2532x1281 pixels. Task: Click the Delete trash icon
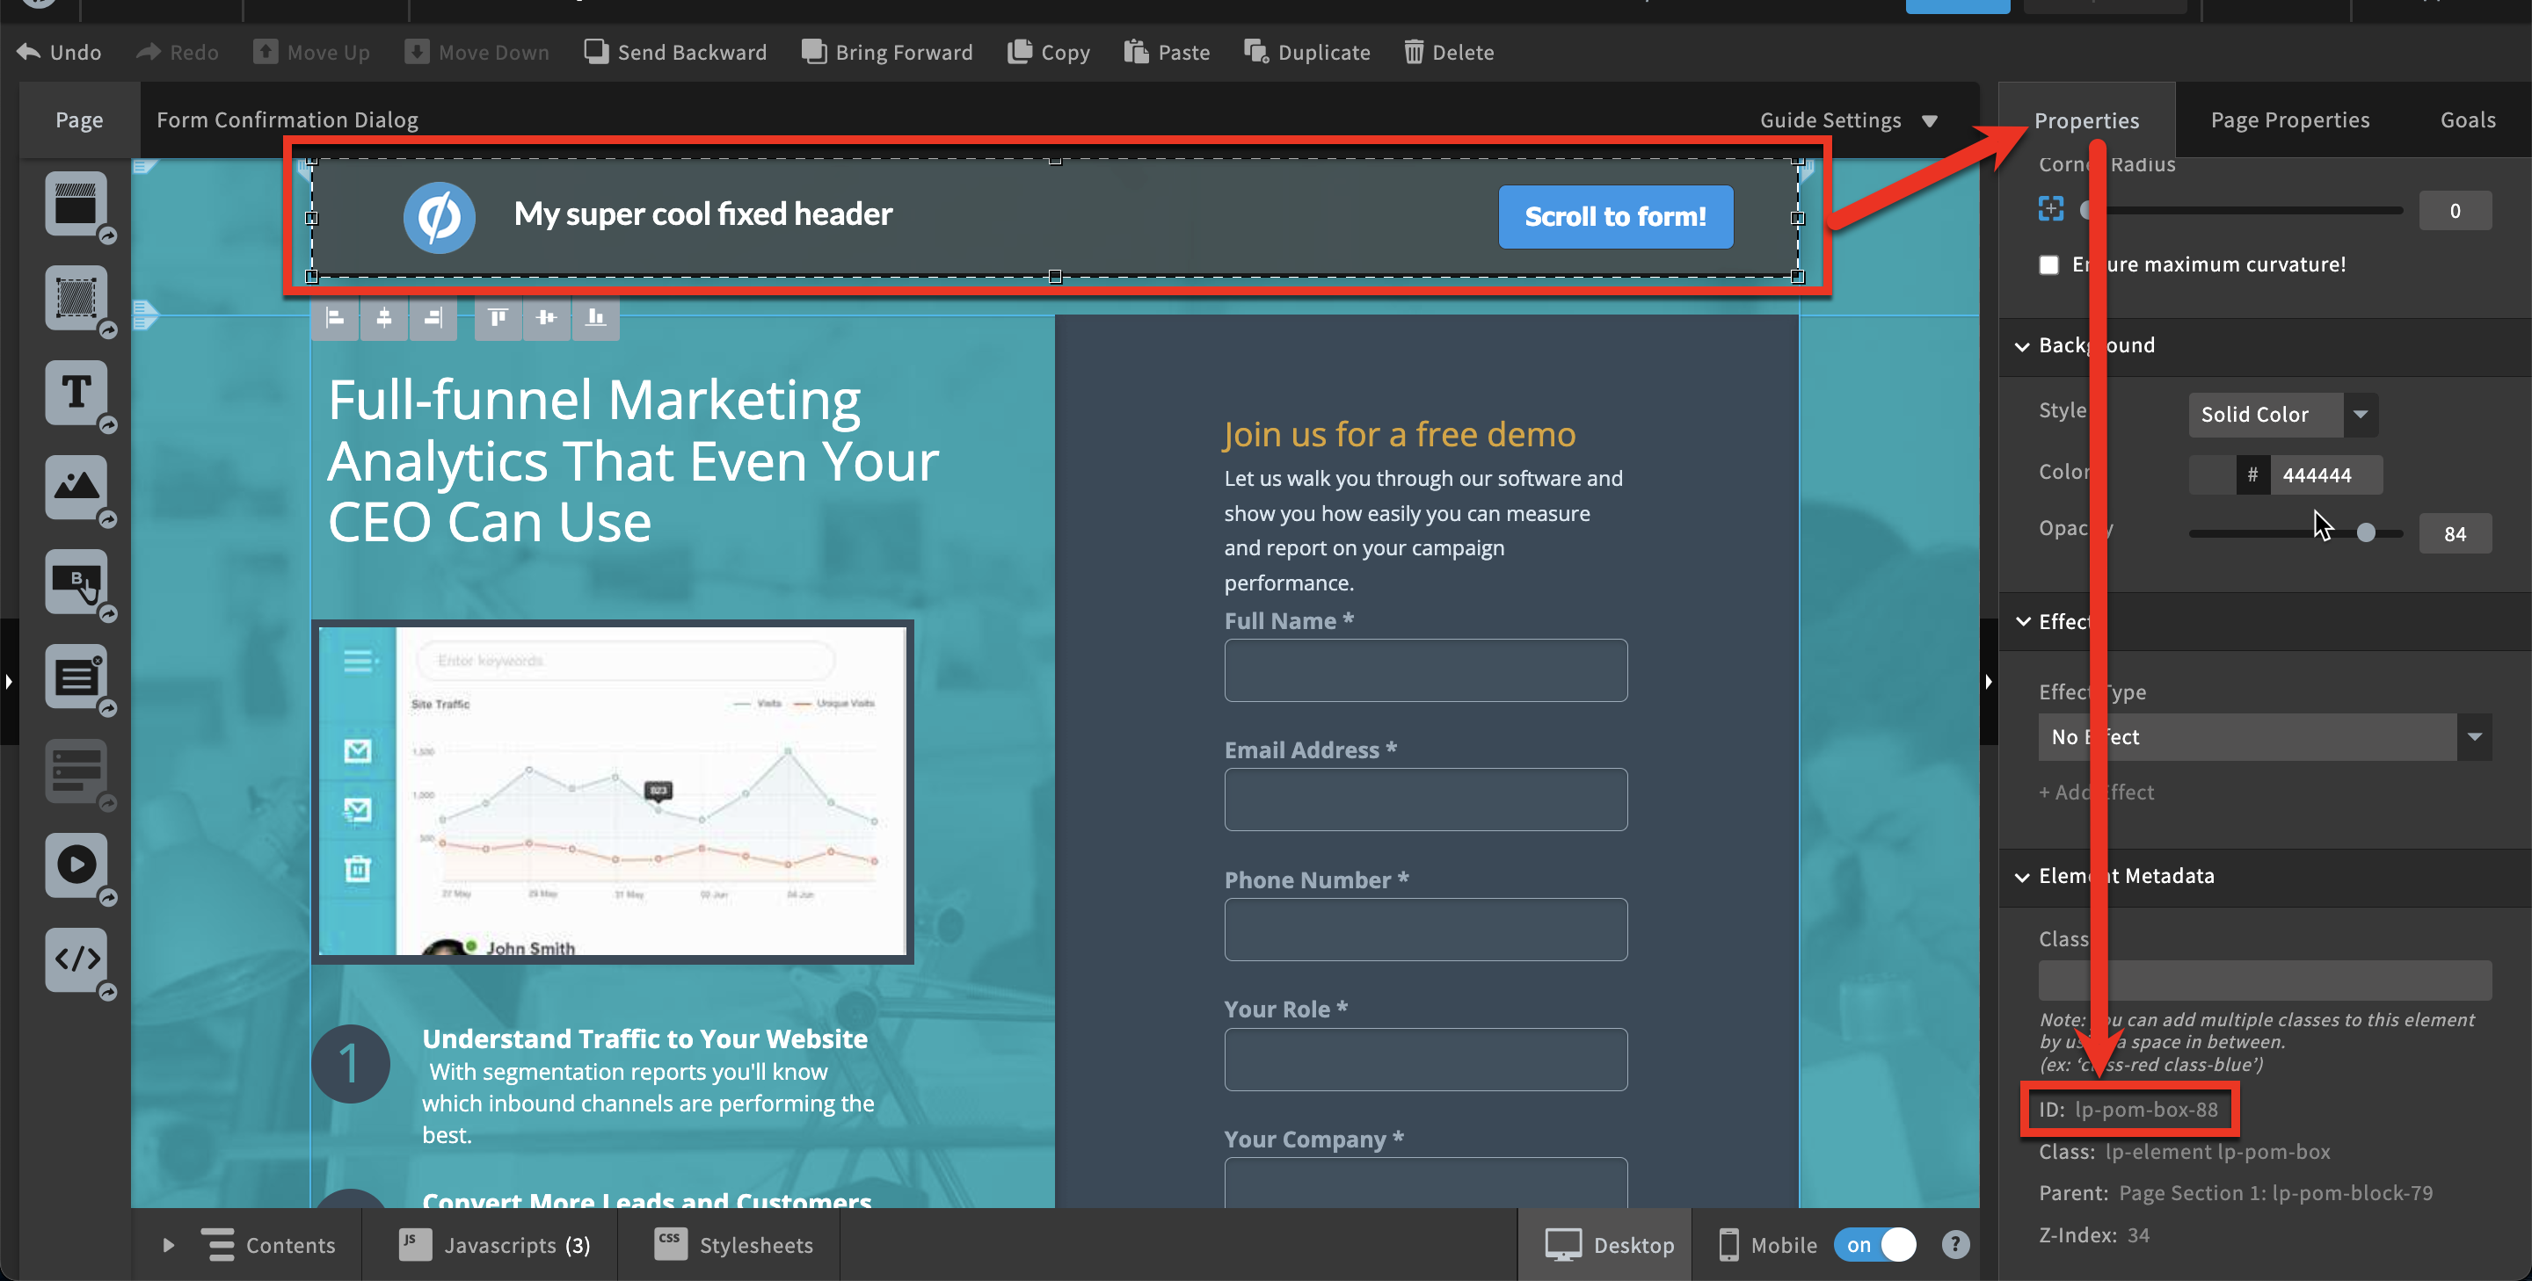[1414, 52]
